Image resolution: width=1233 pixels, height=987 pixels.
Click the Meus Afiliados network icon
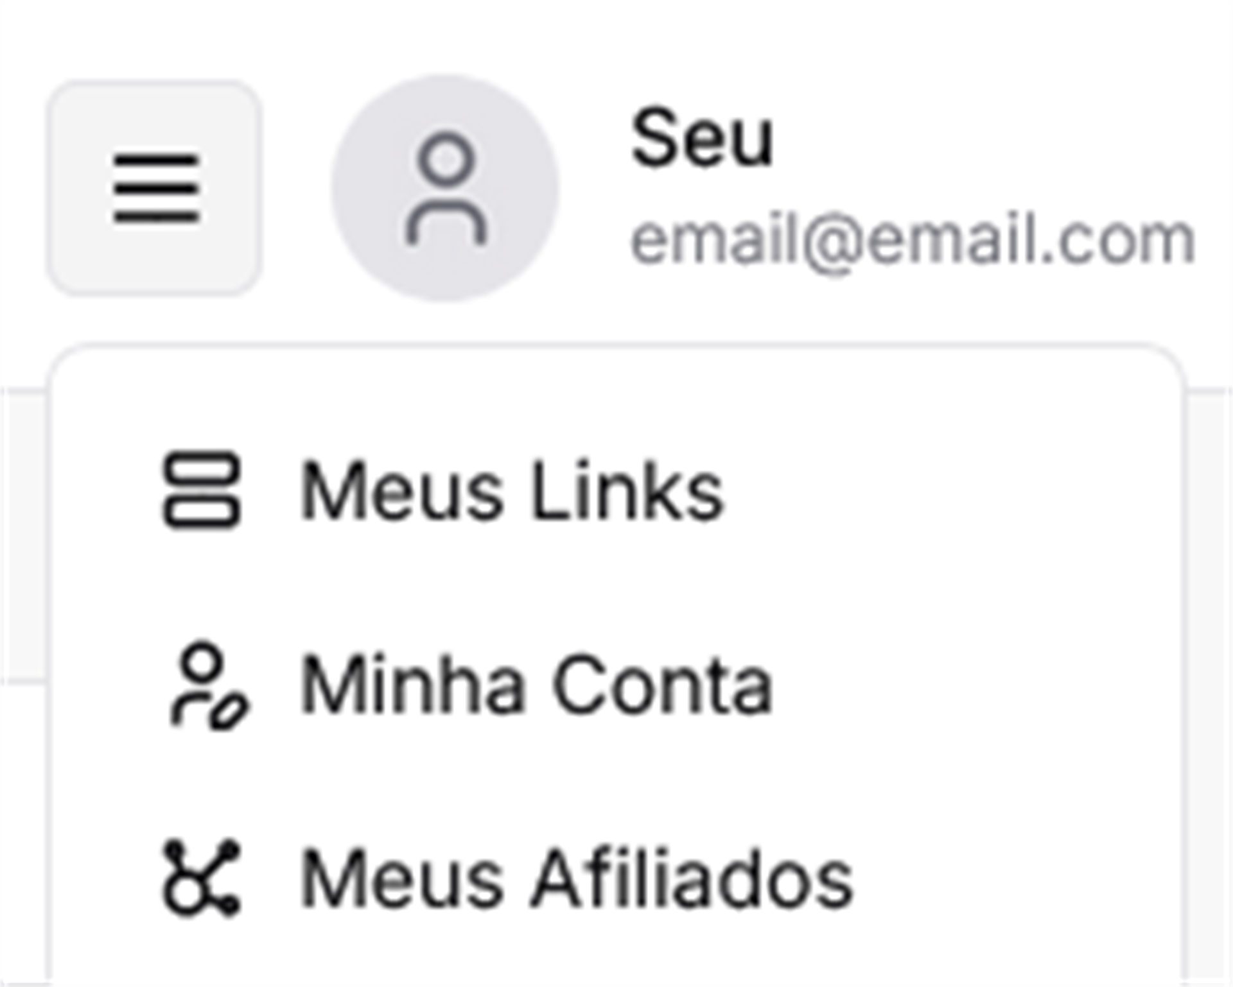point(202,877)
